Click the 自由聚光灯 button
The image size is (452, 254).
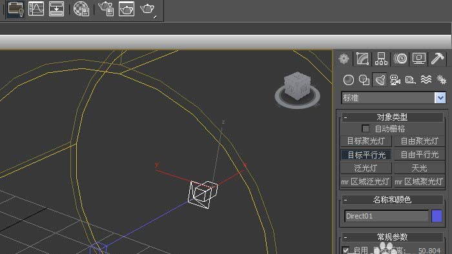(420, 141)
